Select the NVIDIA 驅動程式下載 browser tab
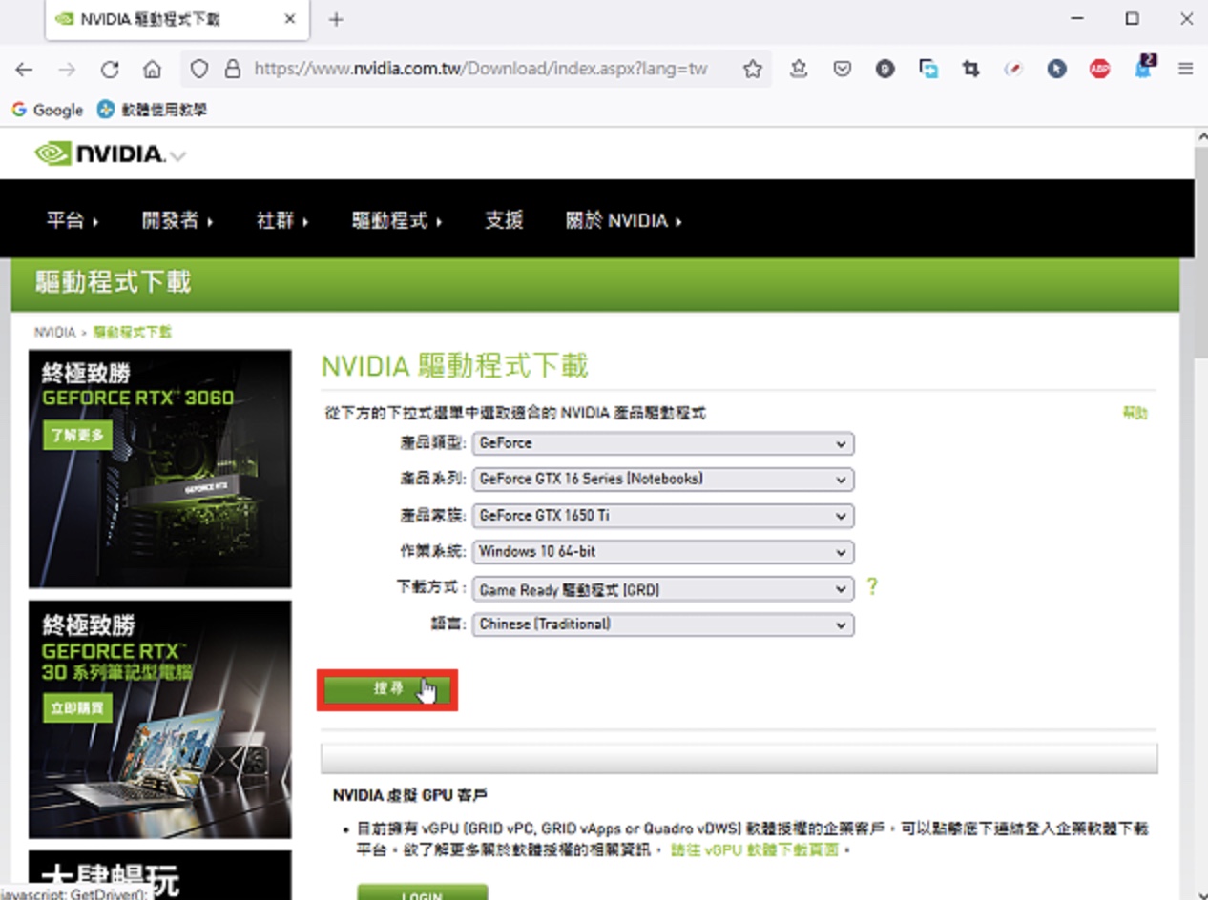The image size is (1208, 900). click(x=177, y=19)
